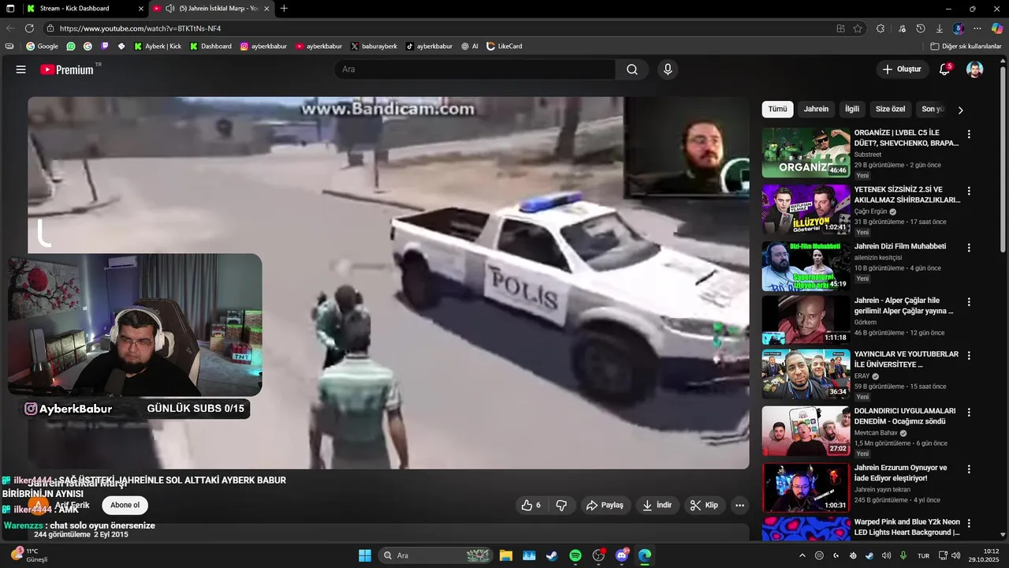Viewport: 1009px width, 568px height.
Task: Open the Dashboard bookmark
Action: (210, 47)
